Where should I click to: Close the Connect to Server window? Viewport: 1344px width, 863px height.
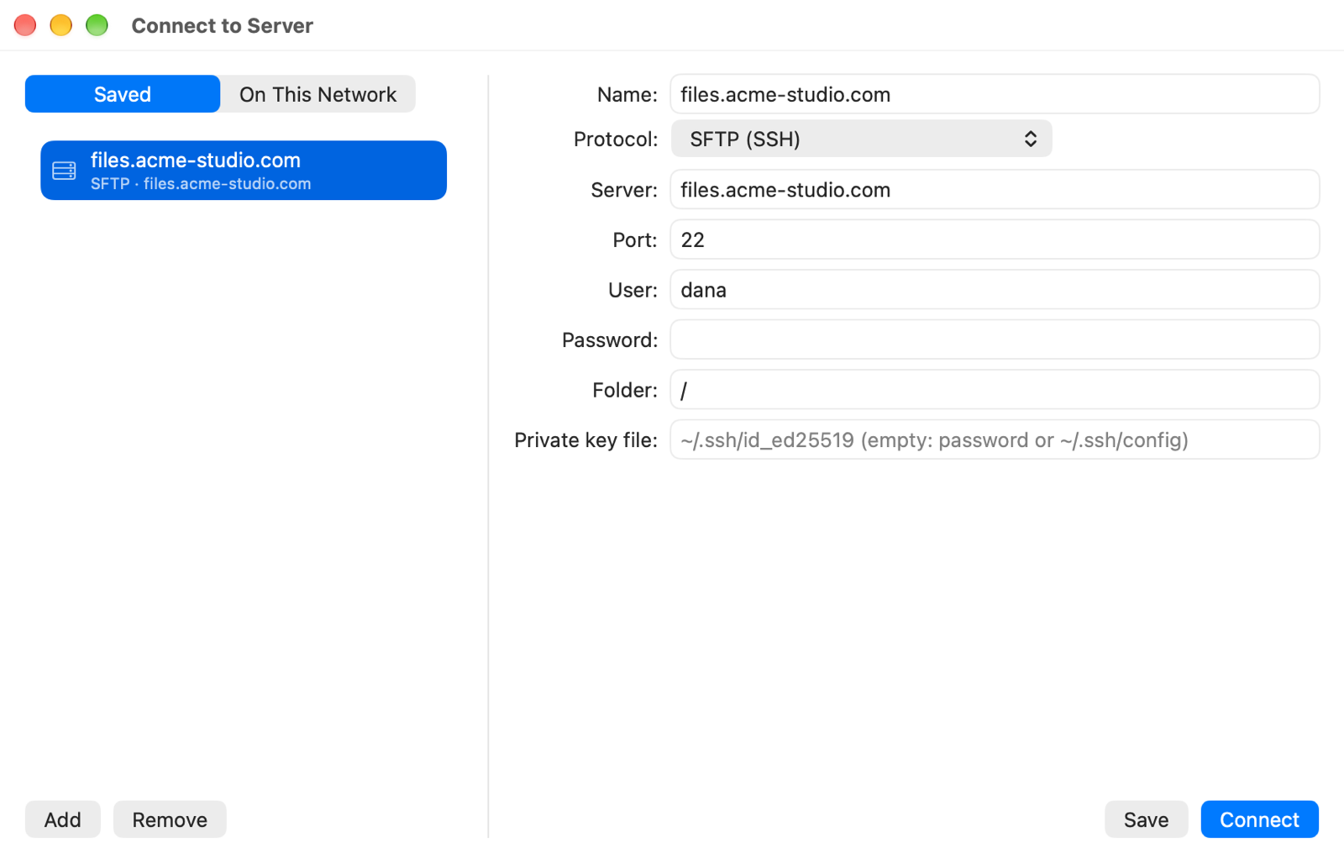click(25, 25)
